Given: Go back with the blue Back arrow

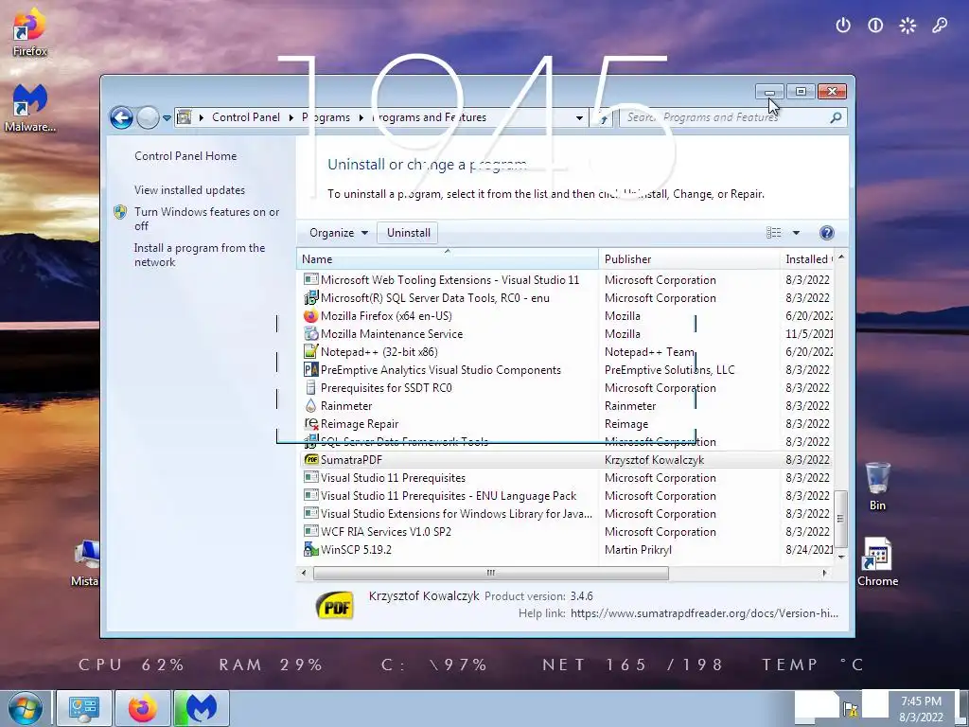Looking at the screenshot, I should tap(121, 117).
